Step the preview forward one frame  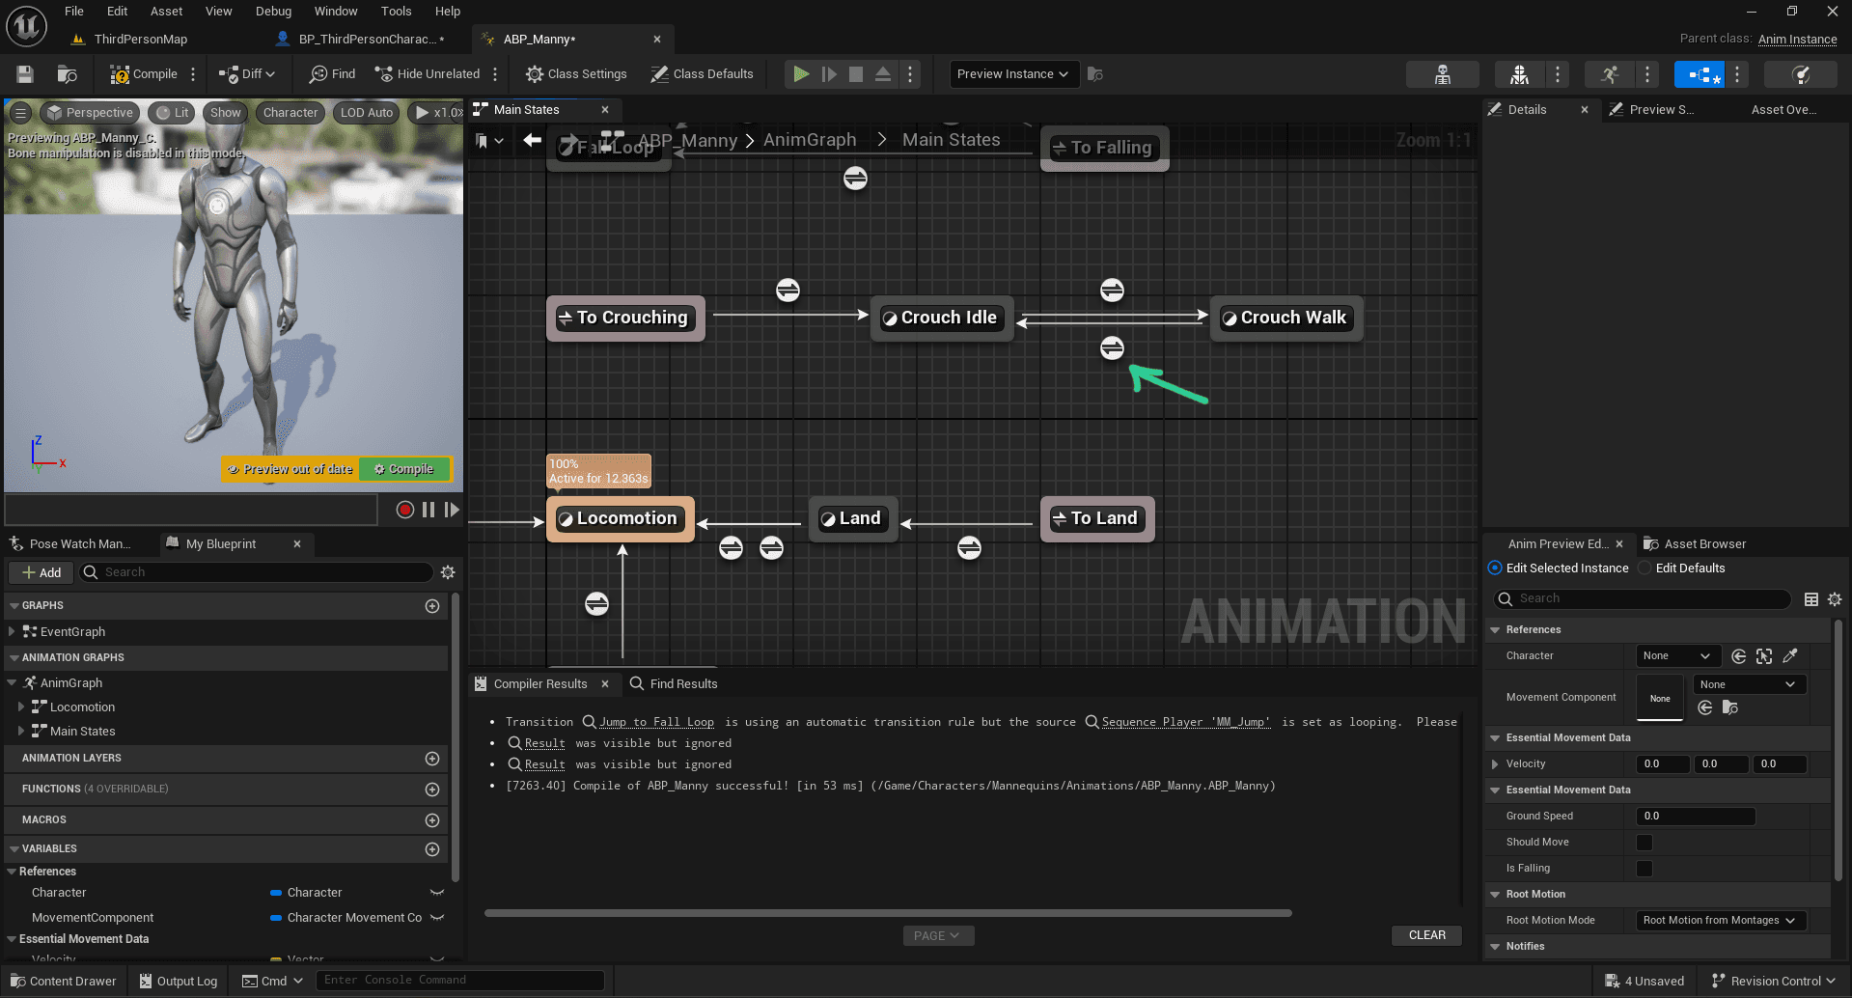point(452,510)
